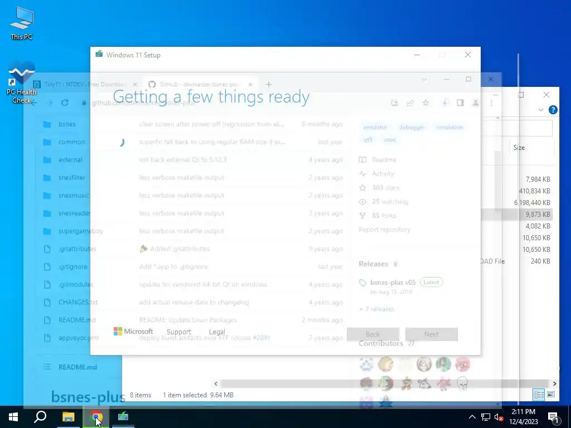Click Explorer's horizontal scrollbar right arrow
571x428 pixels.
click(554, 383)
